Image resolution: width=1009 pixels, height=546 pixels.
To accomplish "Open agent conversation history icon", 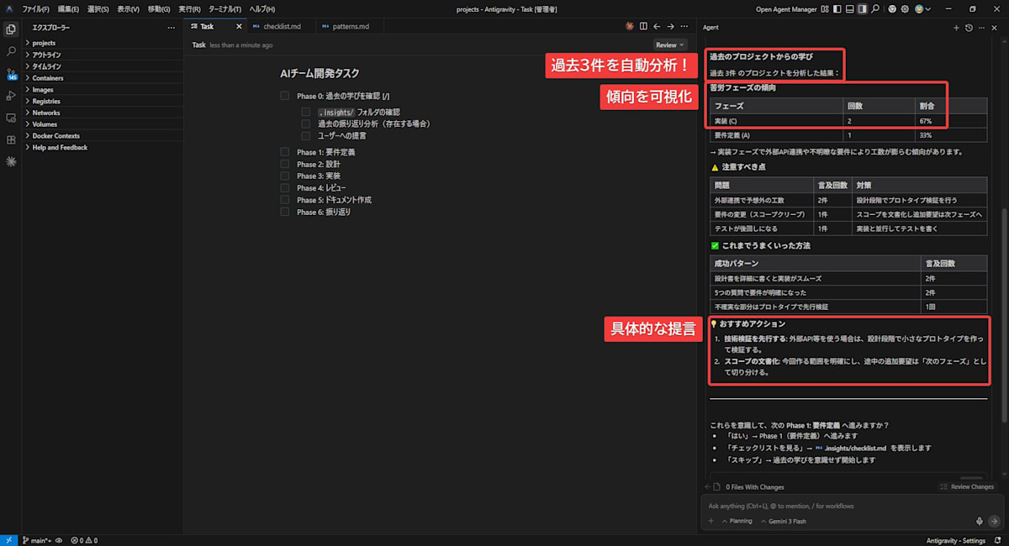I will pos(967,27).
